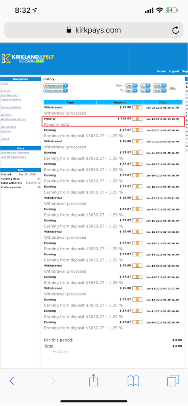Viewport: 188px width, 406px height.
Task: Click Bitcoin icon on Jan-18 earning row
Action: tap(137, 186)
